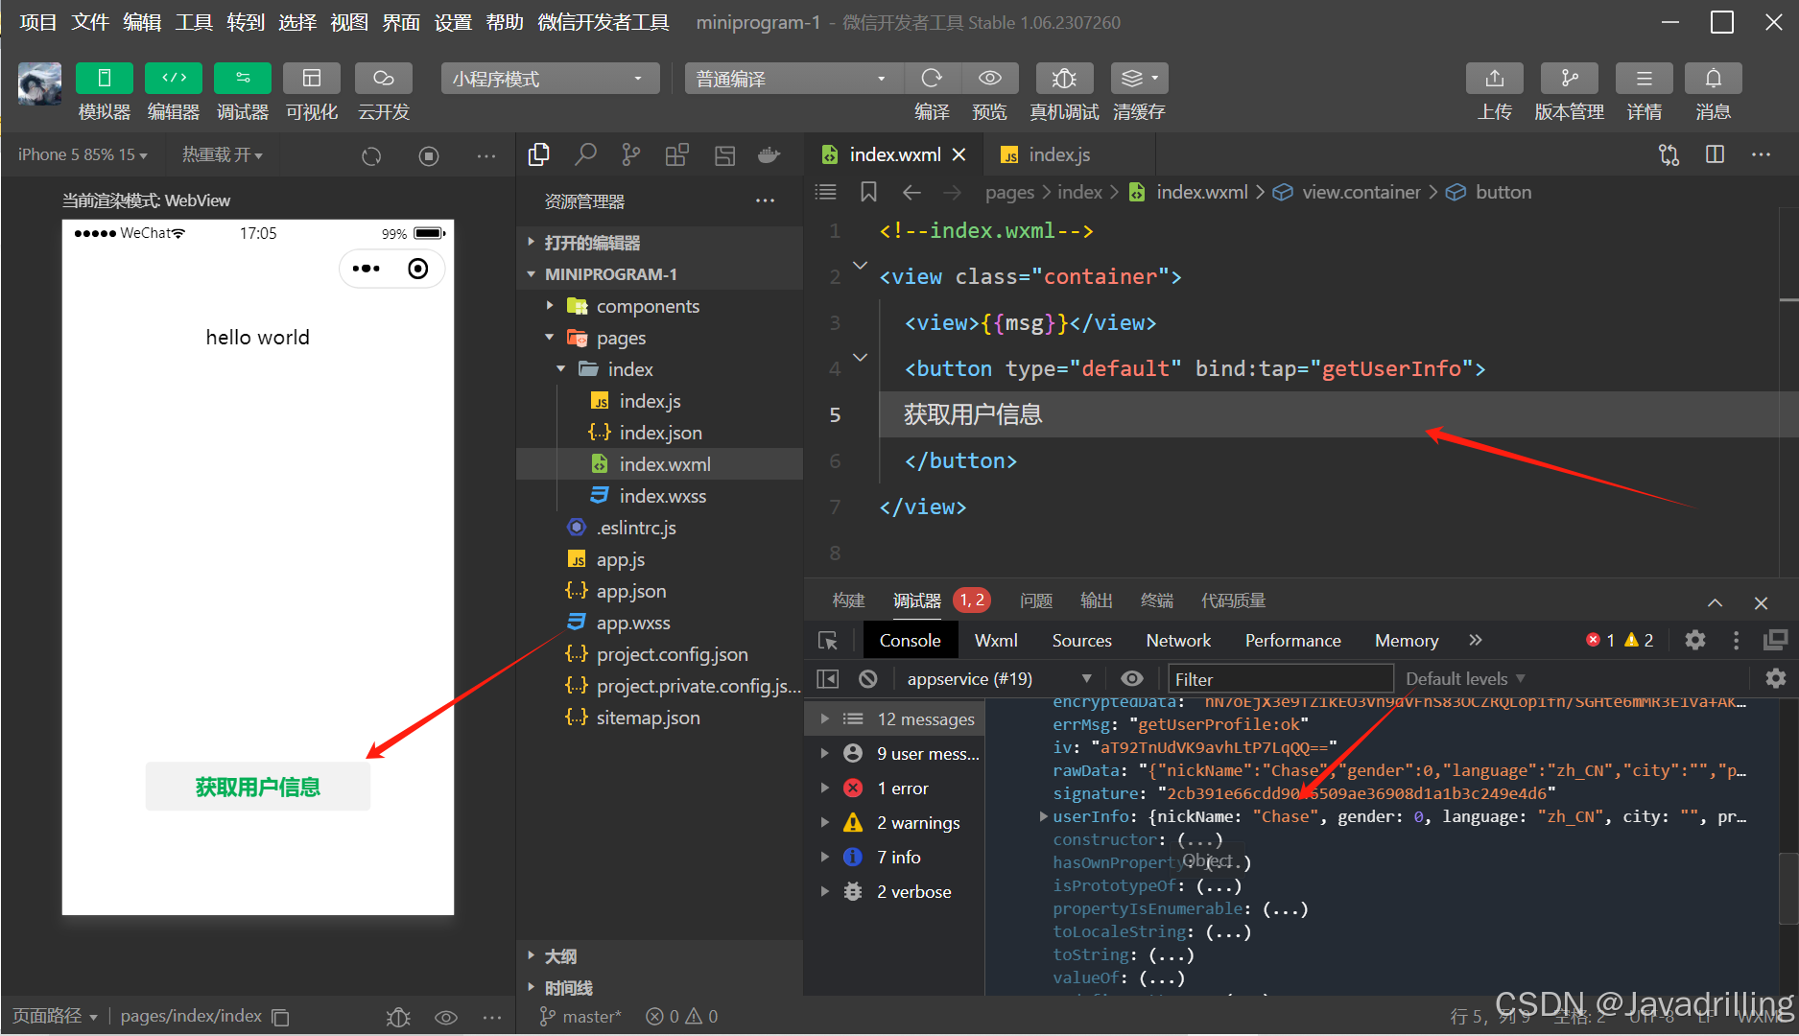Open 版本管理 version control
The height and width of the screenshot is (1036, 1799).
[1570, 79]
